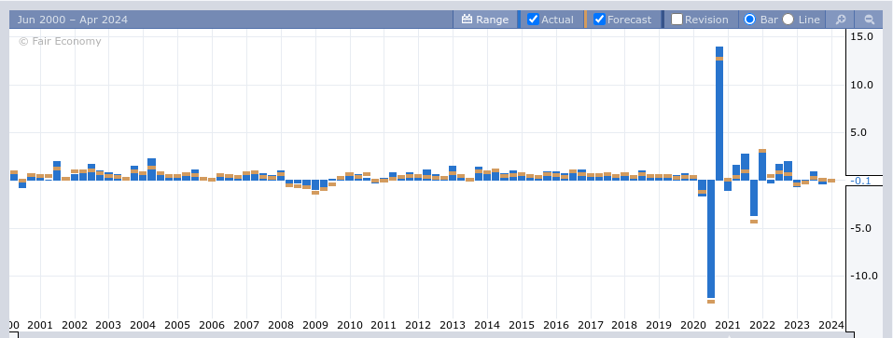The height and width of the screenshot is (338, 893).
Task: Click the 2001 year label on axis
Action: (x=39, y=326)
